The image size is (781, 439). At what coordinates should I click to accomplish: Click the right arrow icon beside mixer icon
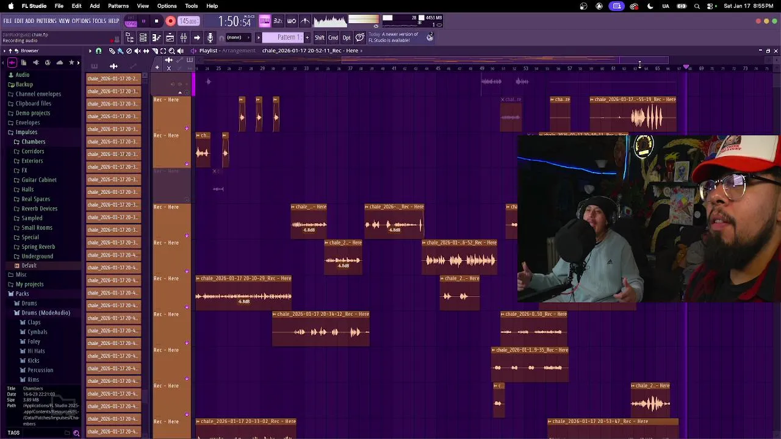coord(196,38)
